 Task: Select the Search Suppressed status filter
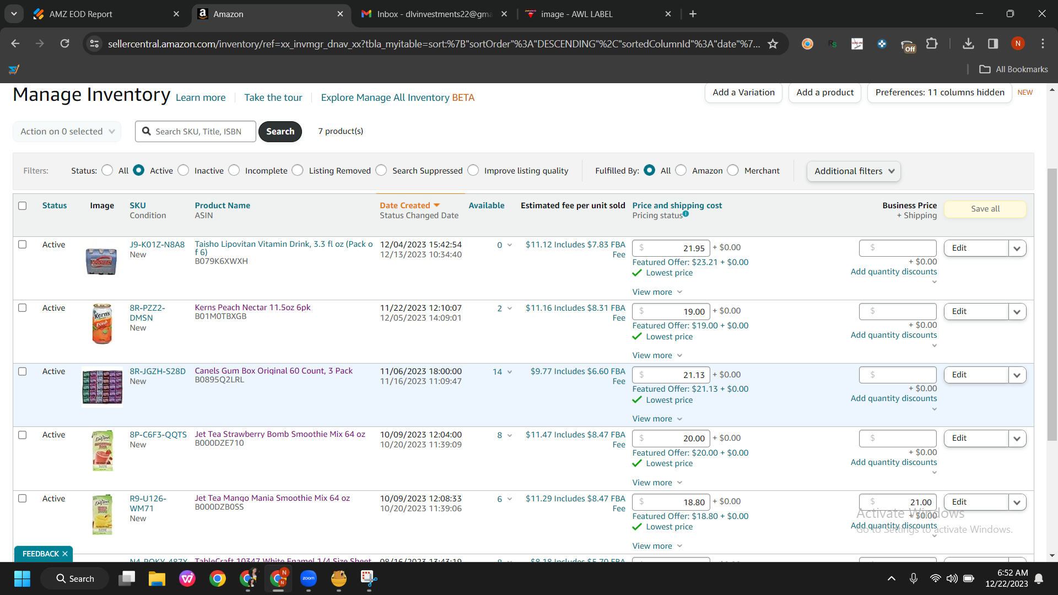pos(381,170)
